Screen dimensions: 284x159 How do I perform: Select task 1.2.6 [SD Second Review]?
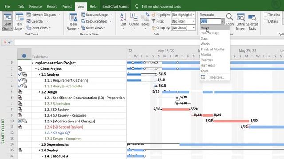pyautogui.click(x=63, y=127)
